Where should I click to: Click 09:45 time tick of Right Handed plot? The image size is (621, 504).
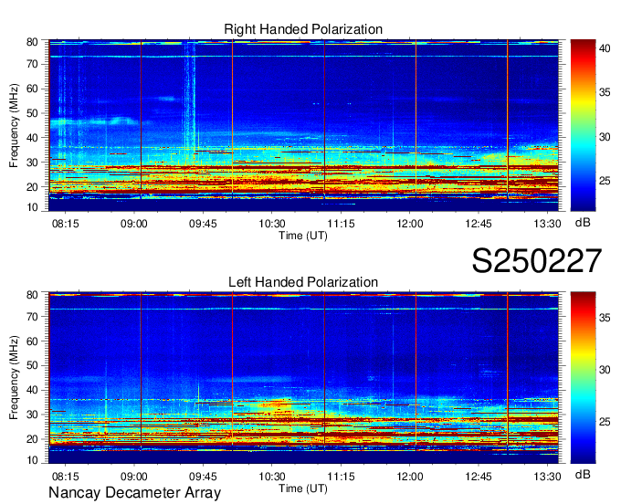click(203, 224)
